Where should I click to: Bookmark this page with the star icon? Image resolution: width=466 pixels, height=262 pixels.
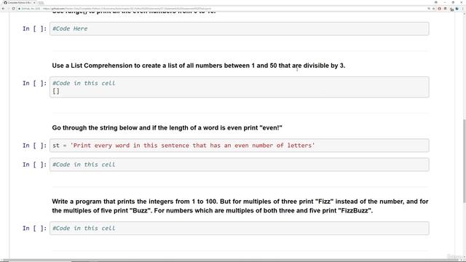click(434, 9)
